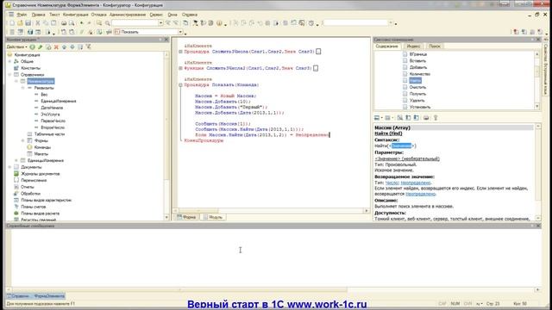Select Константы in configuration tree
The height and width of the screenshot is (310, 552).
[31, 68]
